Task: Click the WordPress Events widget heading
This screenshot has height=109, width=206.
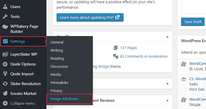Action: point(194,41)
